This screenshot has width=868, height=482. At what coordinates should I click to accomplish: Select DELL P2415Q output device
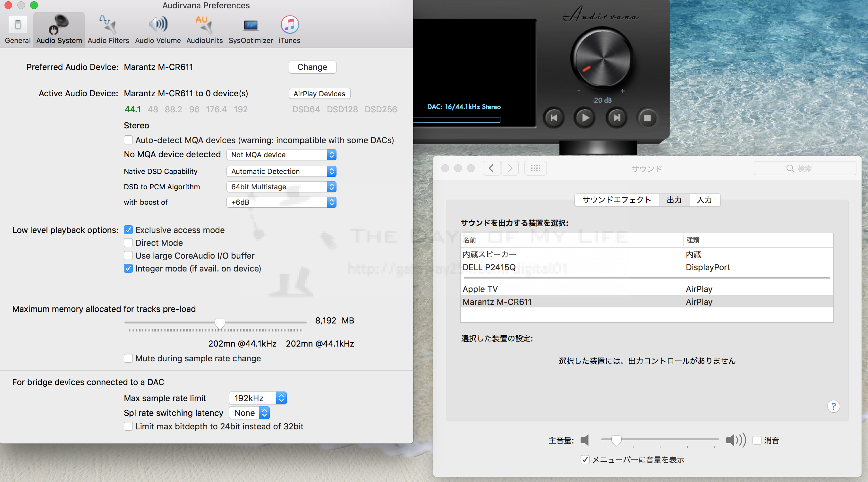pyautogui.click(x=647, y=267)
